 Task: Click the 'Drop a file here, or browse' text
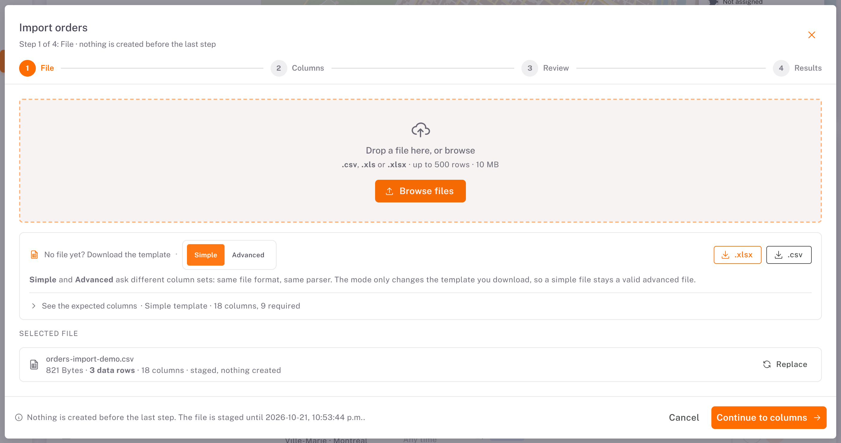click(420, 151)
